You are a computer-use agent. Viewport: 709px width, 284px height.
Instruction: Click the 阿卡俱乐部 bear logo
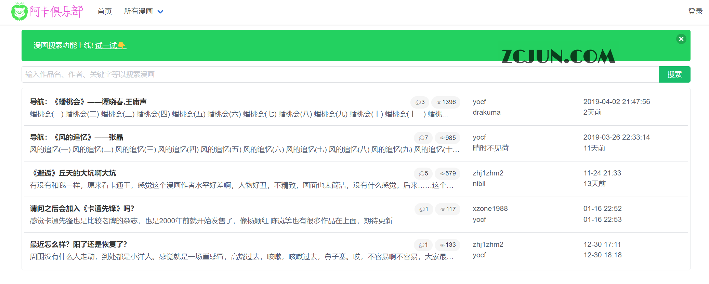19,12
